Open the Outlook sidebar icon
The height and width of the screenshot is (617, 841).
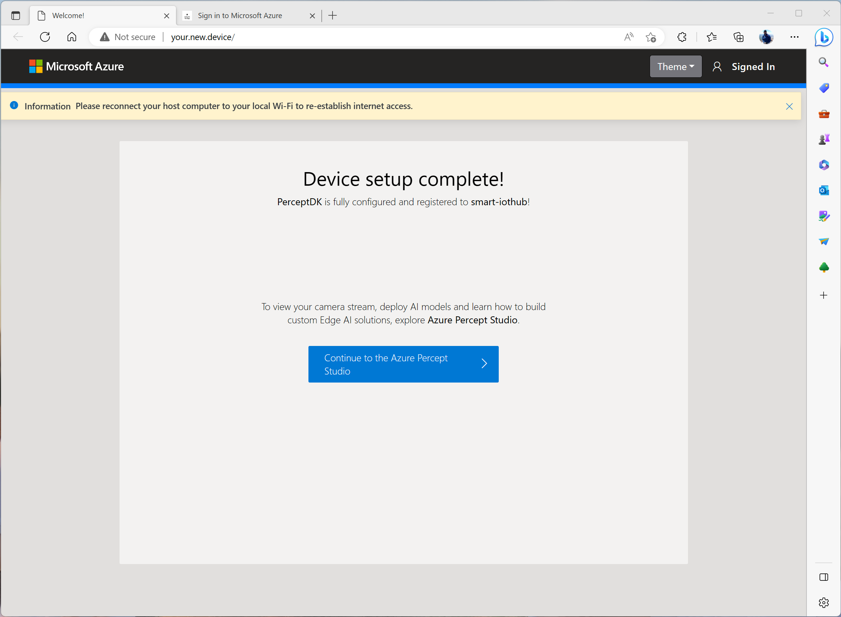pyautogui.click(x=824, y=191)
